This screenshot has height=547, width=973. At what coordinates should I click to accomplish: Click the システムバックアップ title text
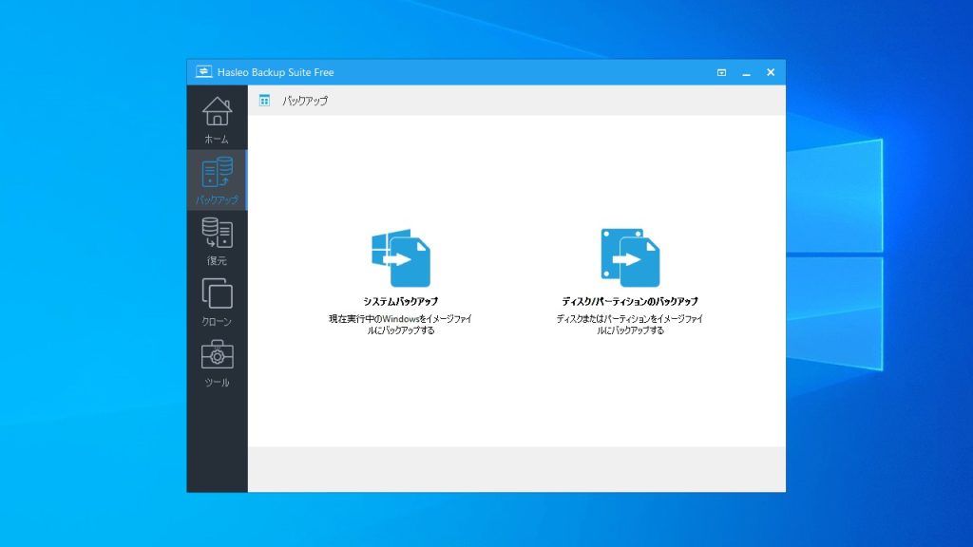[x=400, y=301]
